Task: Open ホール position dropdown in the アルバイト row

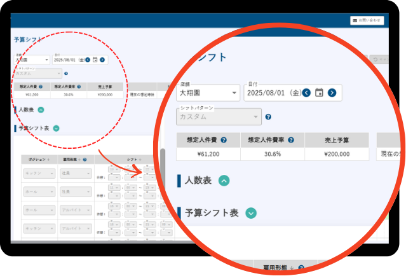Action: [39, 210]
